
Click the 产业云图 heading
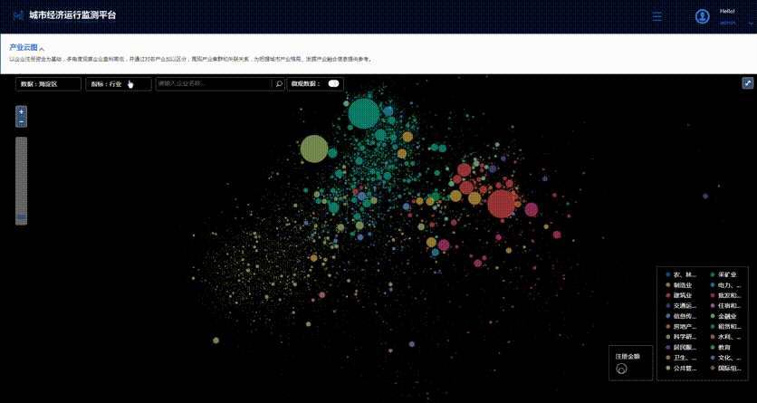pos(24,47)
